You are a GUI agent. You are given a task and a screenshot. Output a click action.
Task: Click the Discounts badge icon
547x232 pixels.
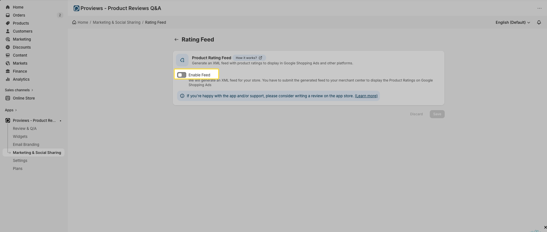8,47
